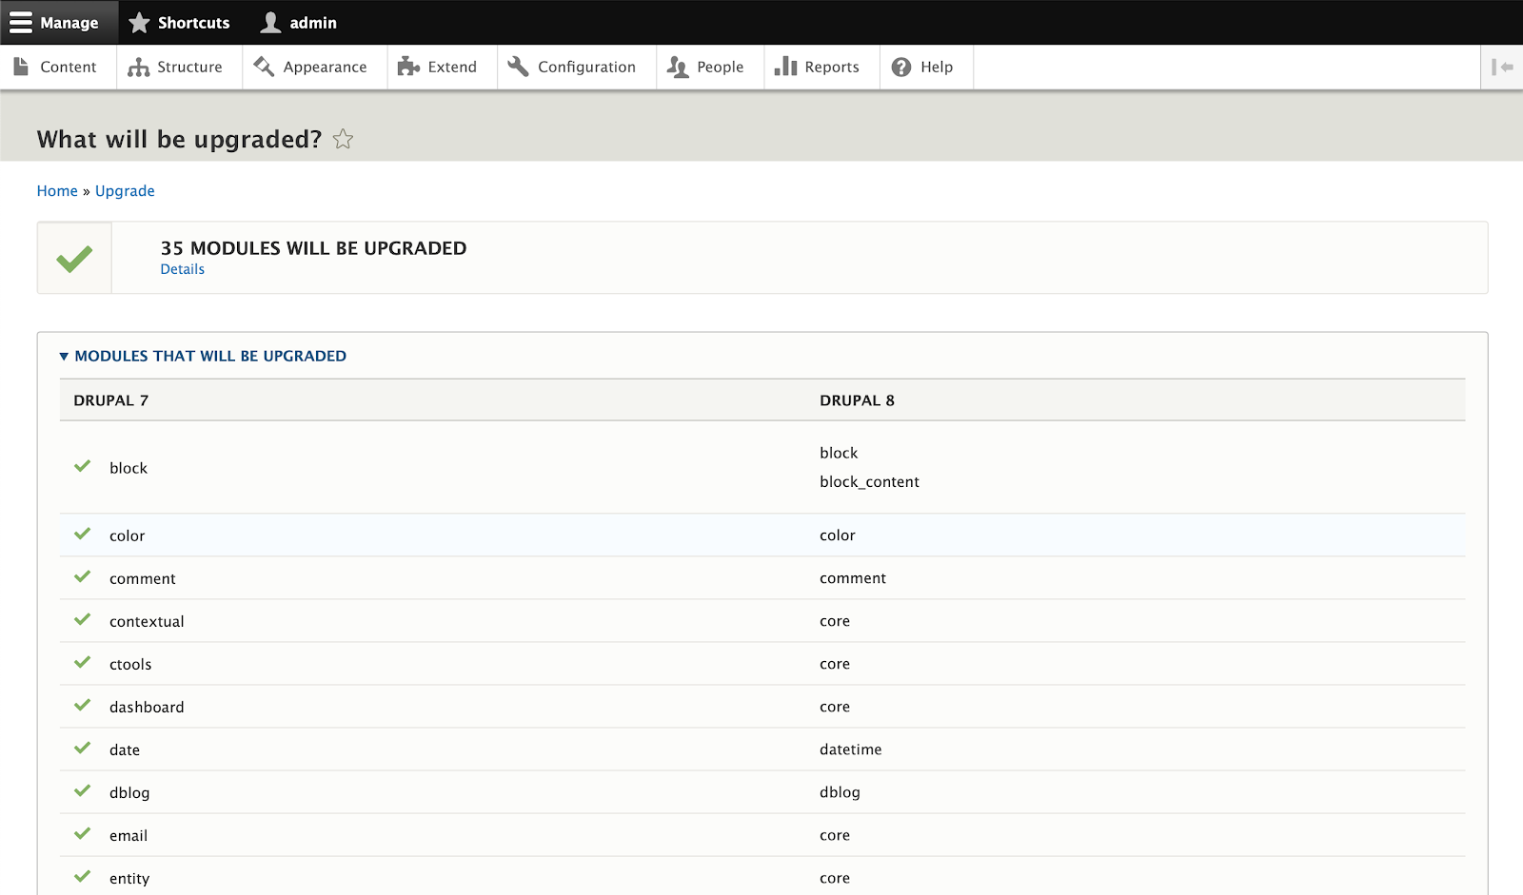Select block_content in Drupal 8 column

click(869, 482)
